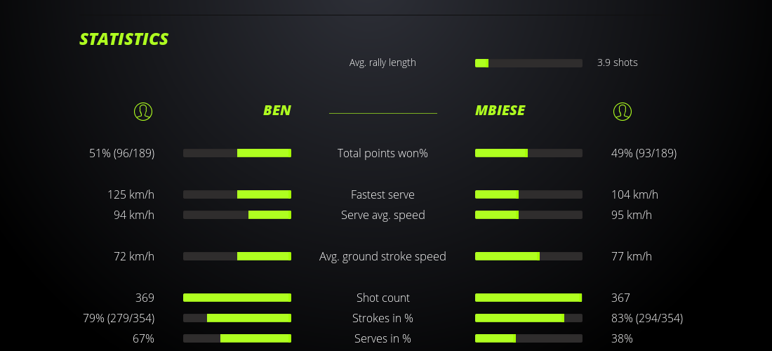Click Ben's total points won bar

(x=237, y=153)
